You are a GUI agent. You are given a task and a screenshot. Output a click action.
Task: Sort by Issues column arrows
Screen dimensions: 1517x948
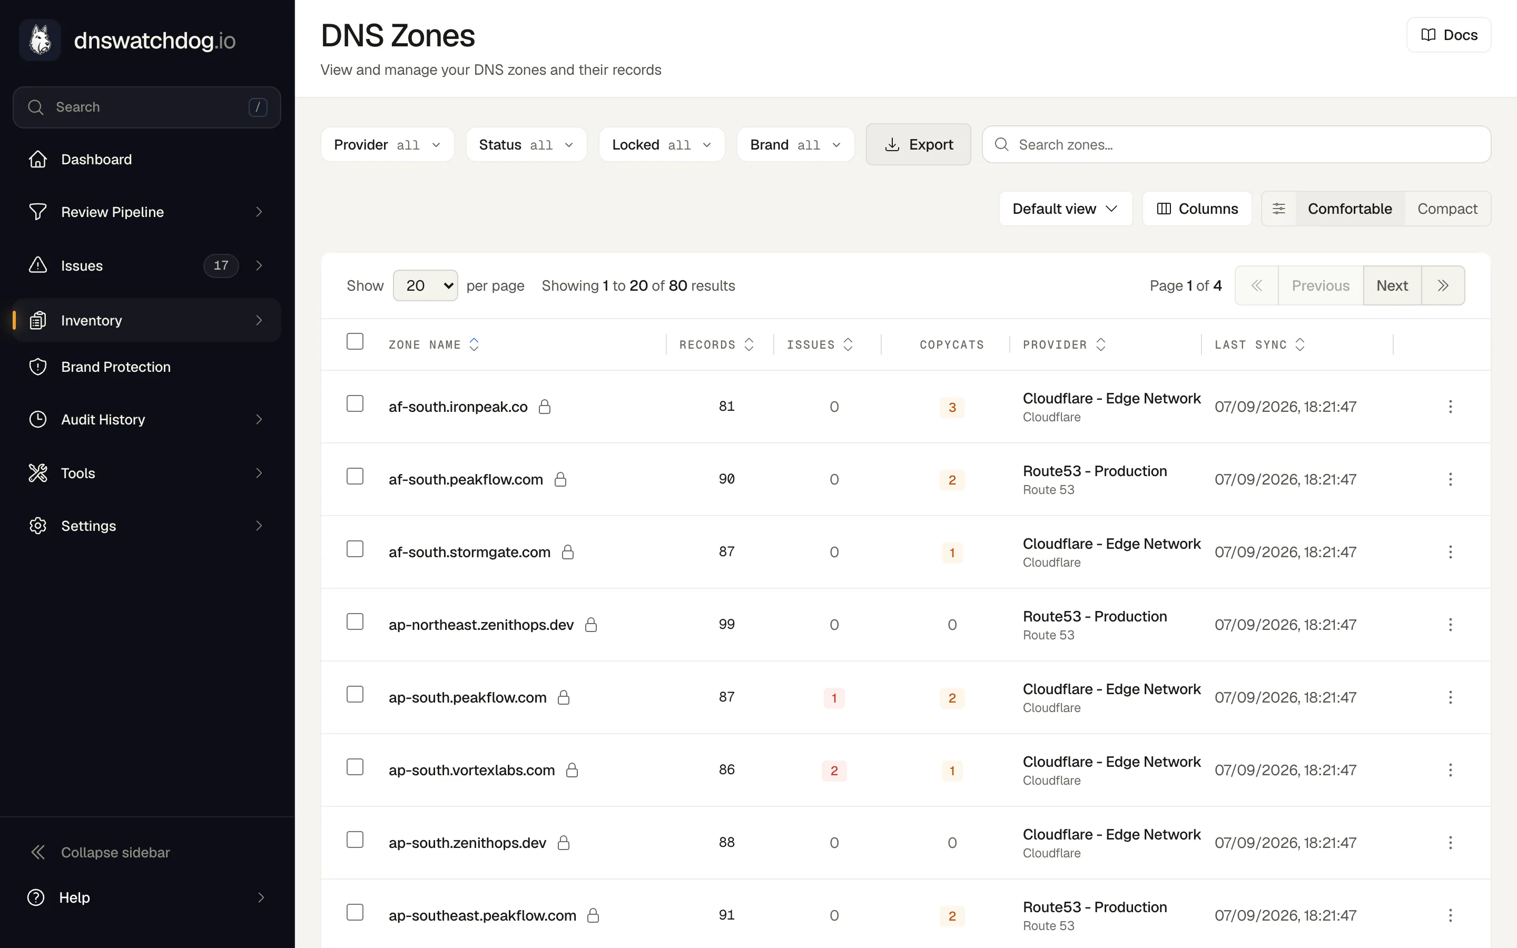[x=848, y=345]
